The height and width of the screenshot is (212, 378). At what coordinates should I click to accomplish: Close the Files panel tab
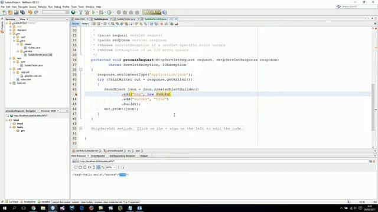(27, 19)
